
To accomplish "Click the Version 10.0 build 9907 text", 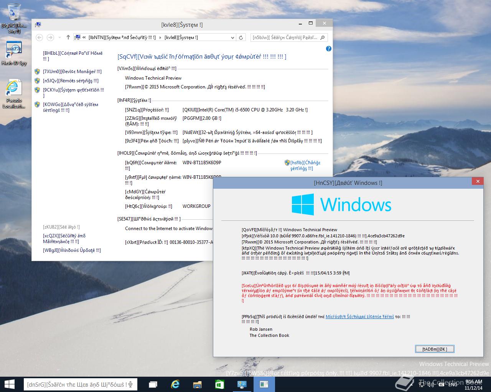I will [x=323, y=236].
